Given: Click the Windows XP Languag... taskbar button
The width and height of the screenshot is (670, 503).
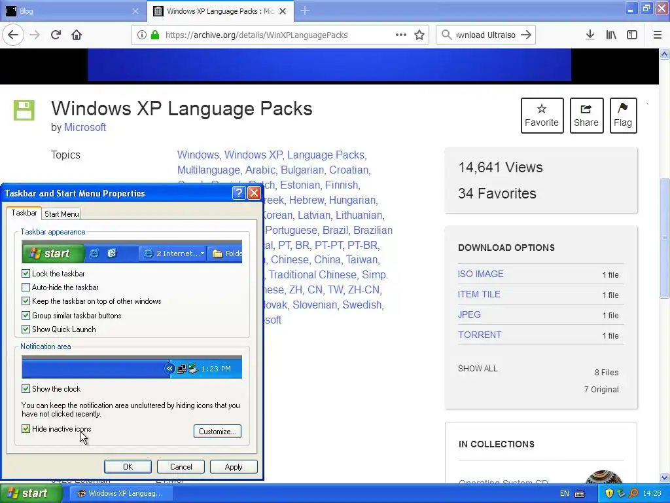Looking at the screenshot, I should [121, 494].
